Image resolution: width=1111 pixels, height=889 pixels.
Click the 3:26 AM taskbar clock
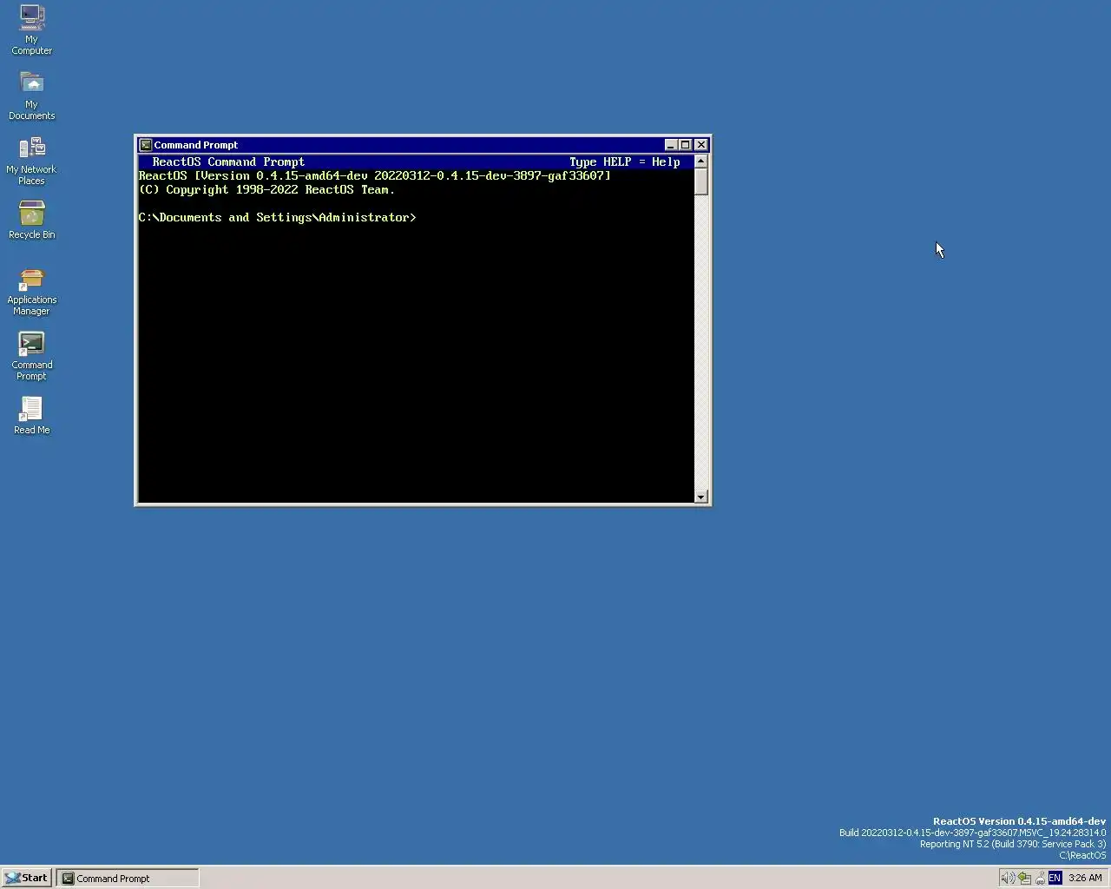pos(1085,878)
